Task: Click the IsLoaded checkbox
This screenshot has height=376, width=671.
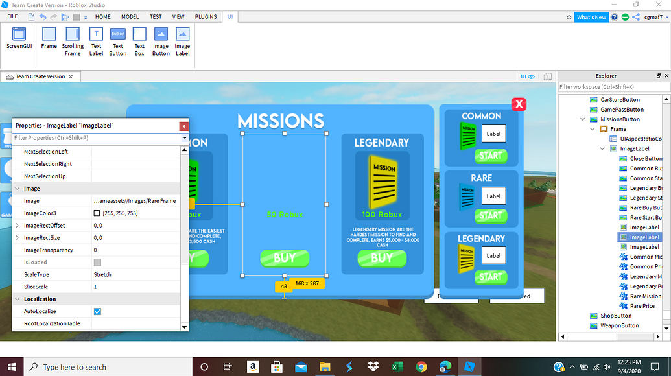Action: tap(97, 262)
